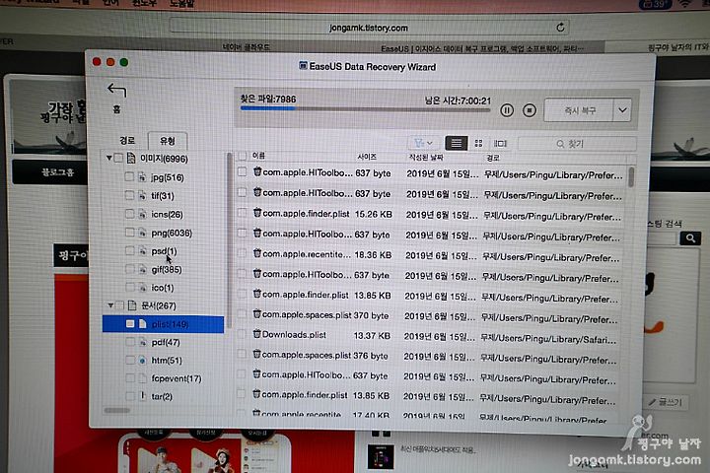Switch to grid thumbnail view

(478, 144)
